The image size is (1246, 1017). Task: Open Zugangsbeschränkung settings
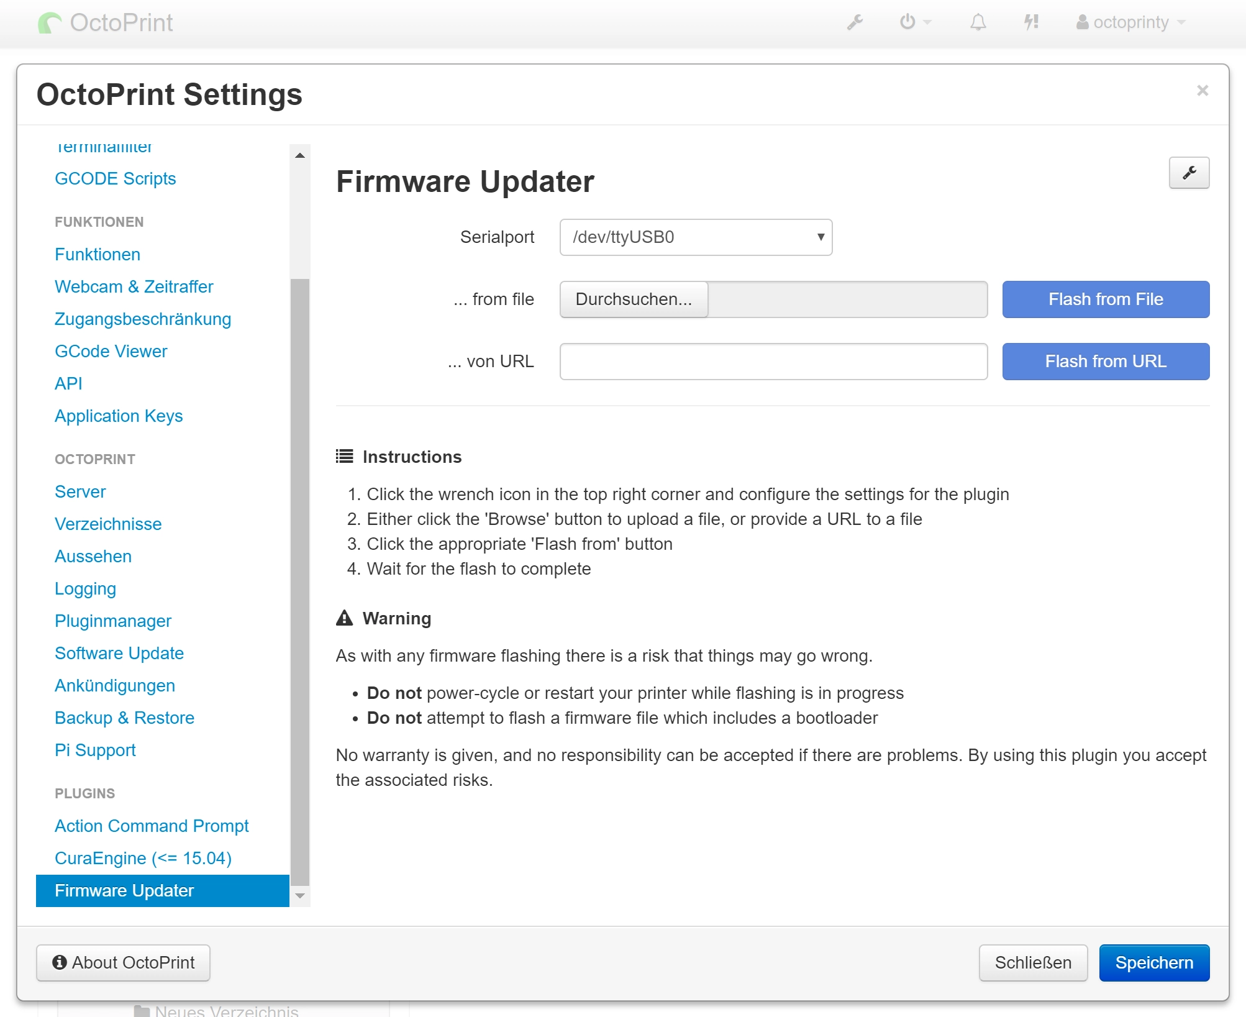pos(143,319)
